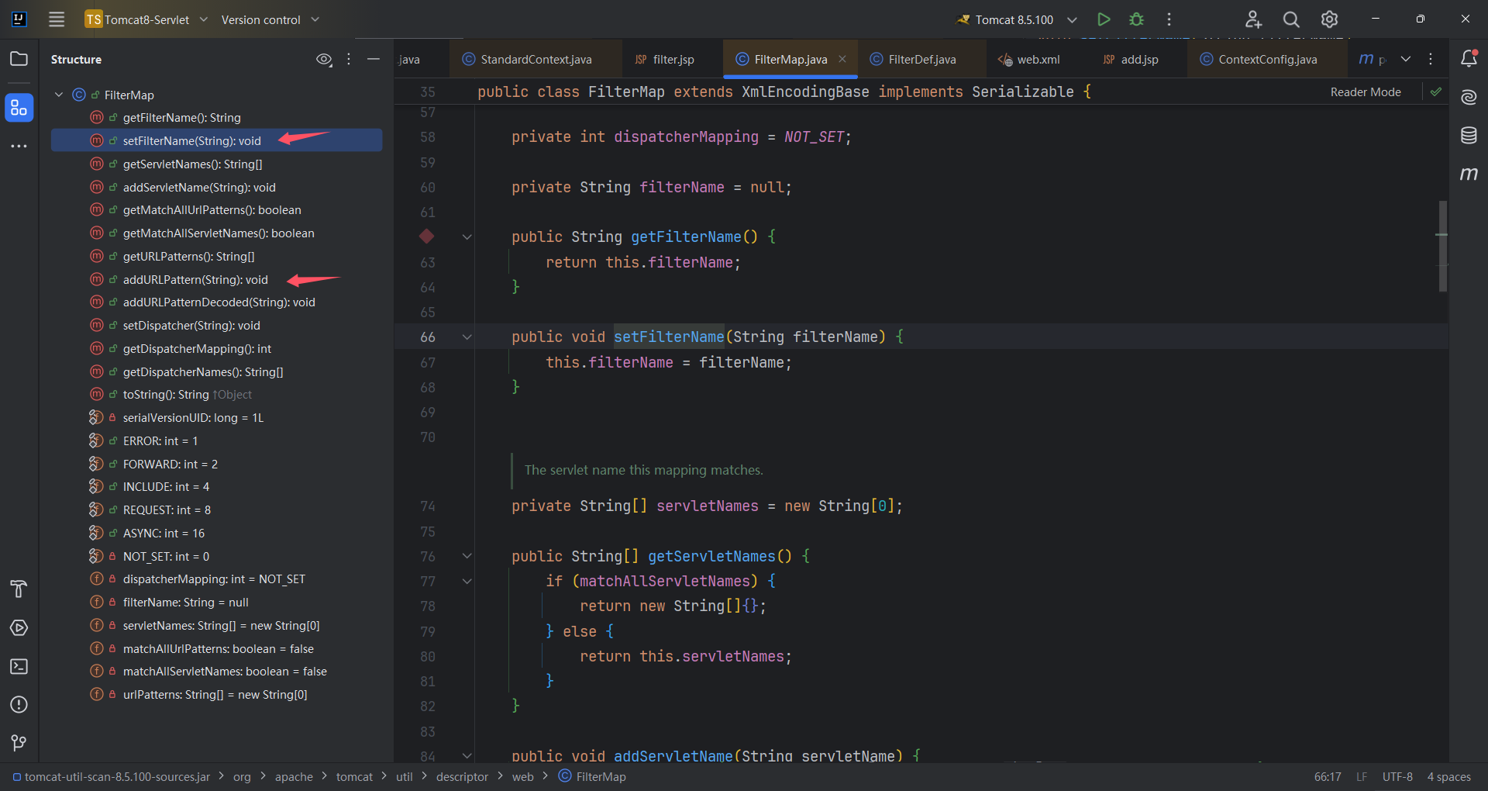Open Structure panel options menu
The height and width of the screenshot is (791, 1488).
(349, 59)
